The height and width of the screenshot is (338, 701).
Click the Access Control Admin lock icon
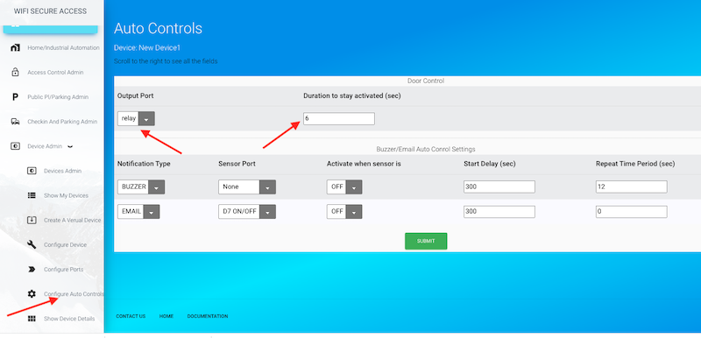[x=15, y=72]
